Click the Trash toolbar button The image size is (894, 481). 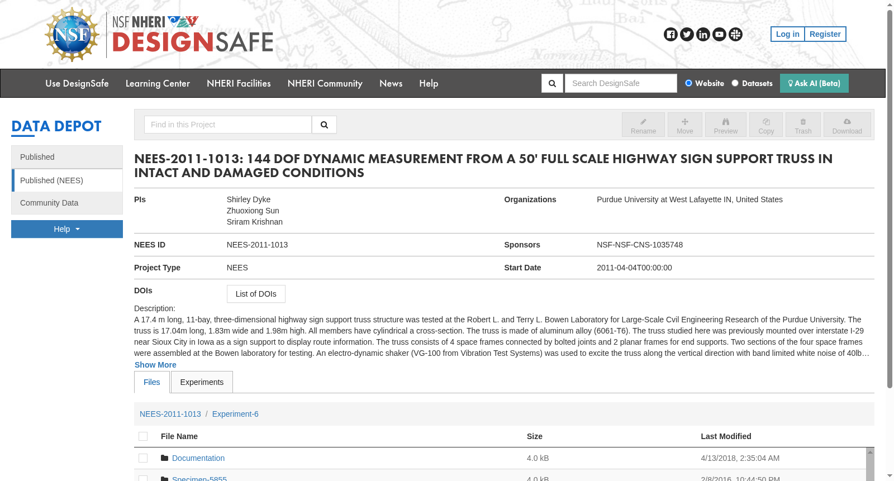pyautogui.click(x=803, y=125)
